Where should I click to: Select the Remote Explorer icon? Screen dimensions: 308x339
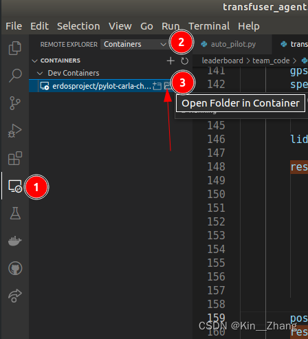[15, 186]
